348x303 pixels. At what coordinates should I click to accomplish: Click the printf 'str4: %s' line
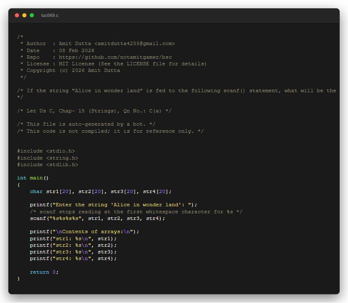[73, 259]
